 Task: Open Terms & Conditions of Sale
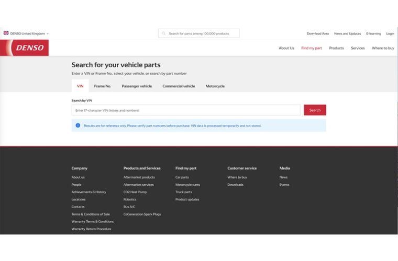tap(91, 214)
